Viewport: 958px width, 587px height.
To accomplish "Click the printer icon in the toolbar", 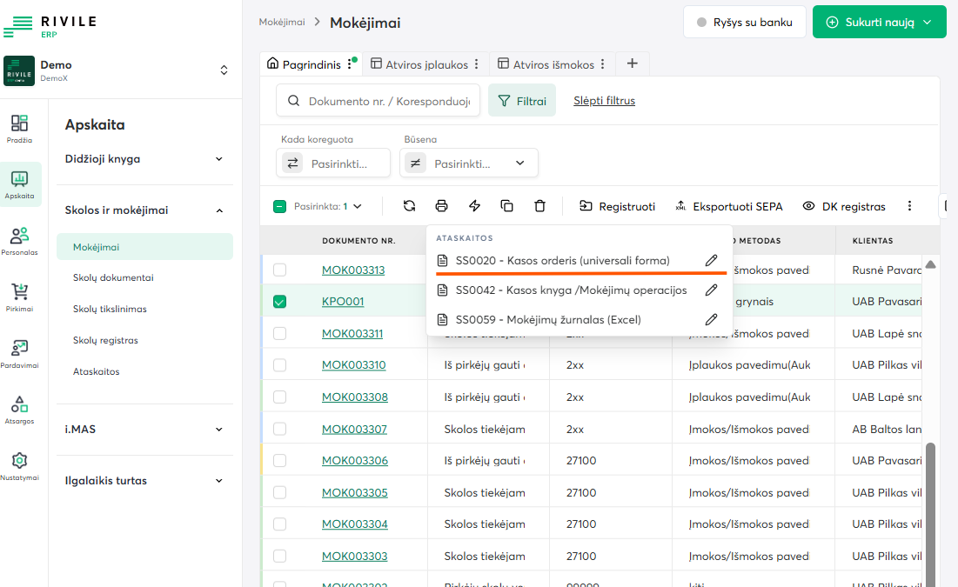I will (x=442, y=206).
